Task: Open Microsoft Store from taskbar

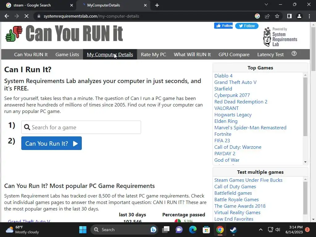Action: click(206, 230)
